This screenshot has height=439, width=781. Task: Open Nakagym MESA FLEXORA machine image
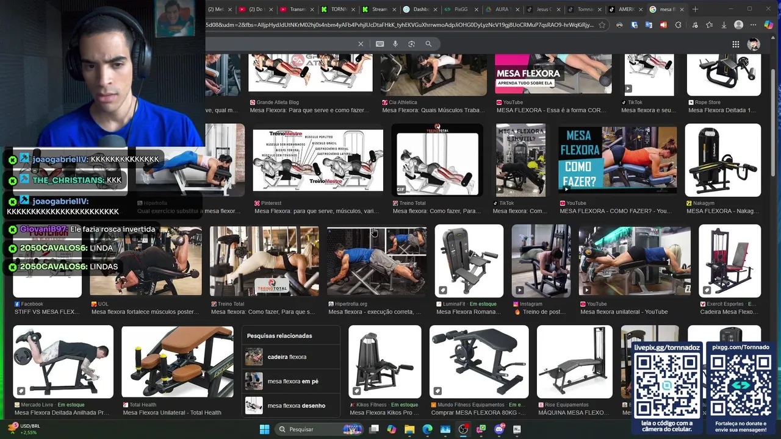pos(723,160)
